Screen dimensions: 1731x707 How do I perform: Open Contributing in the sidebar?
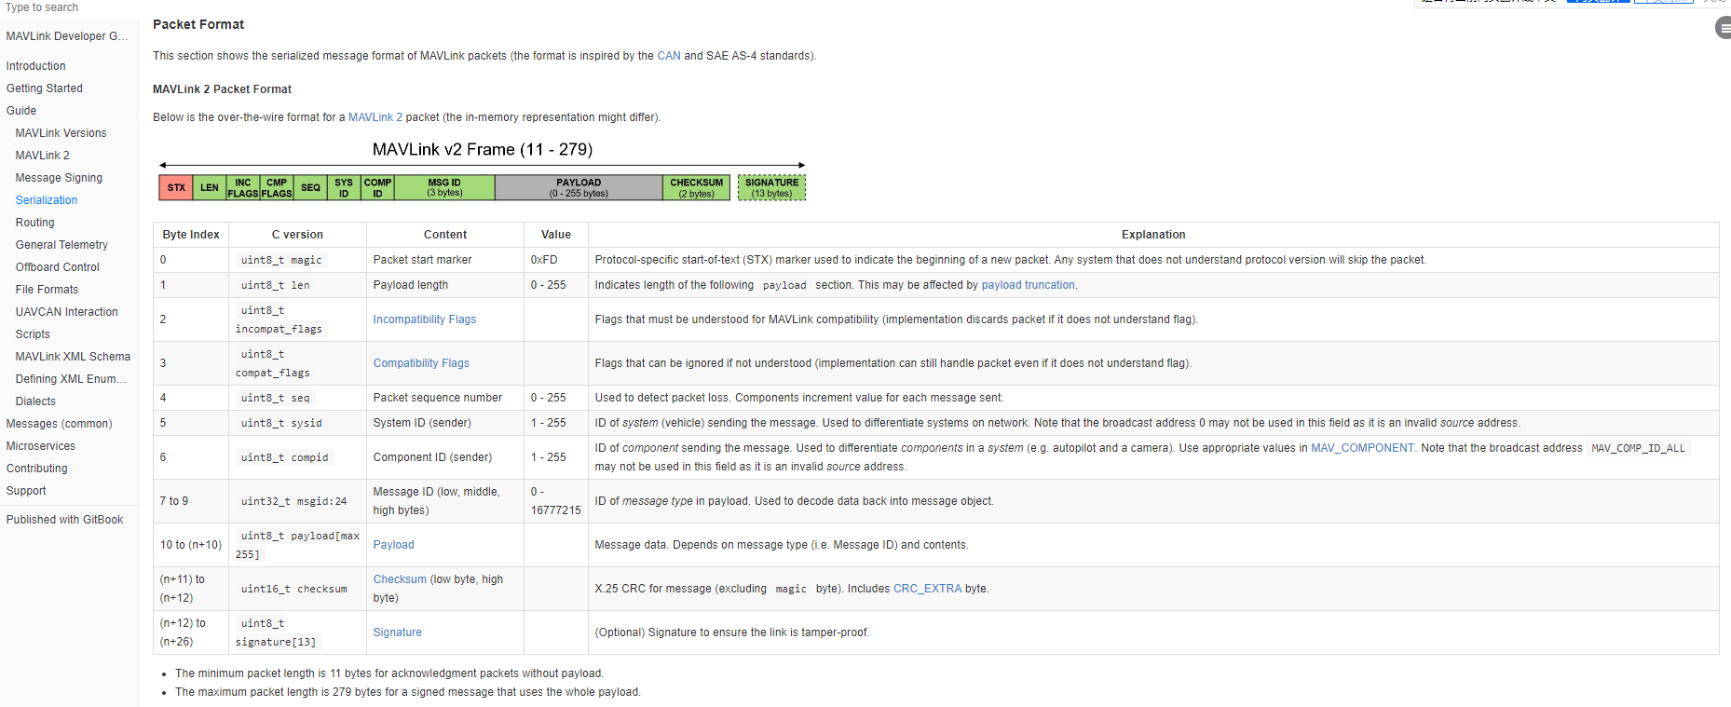37,469
